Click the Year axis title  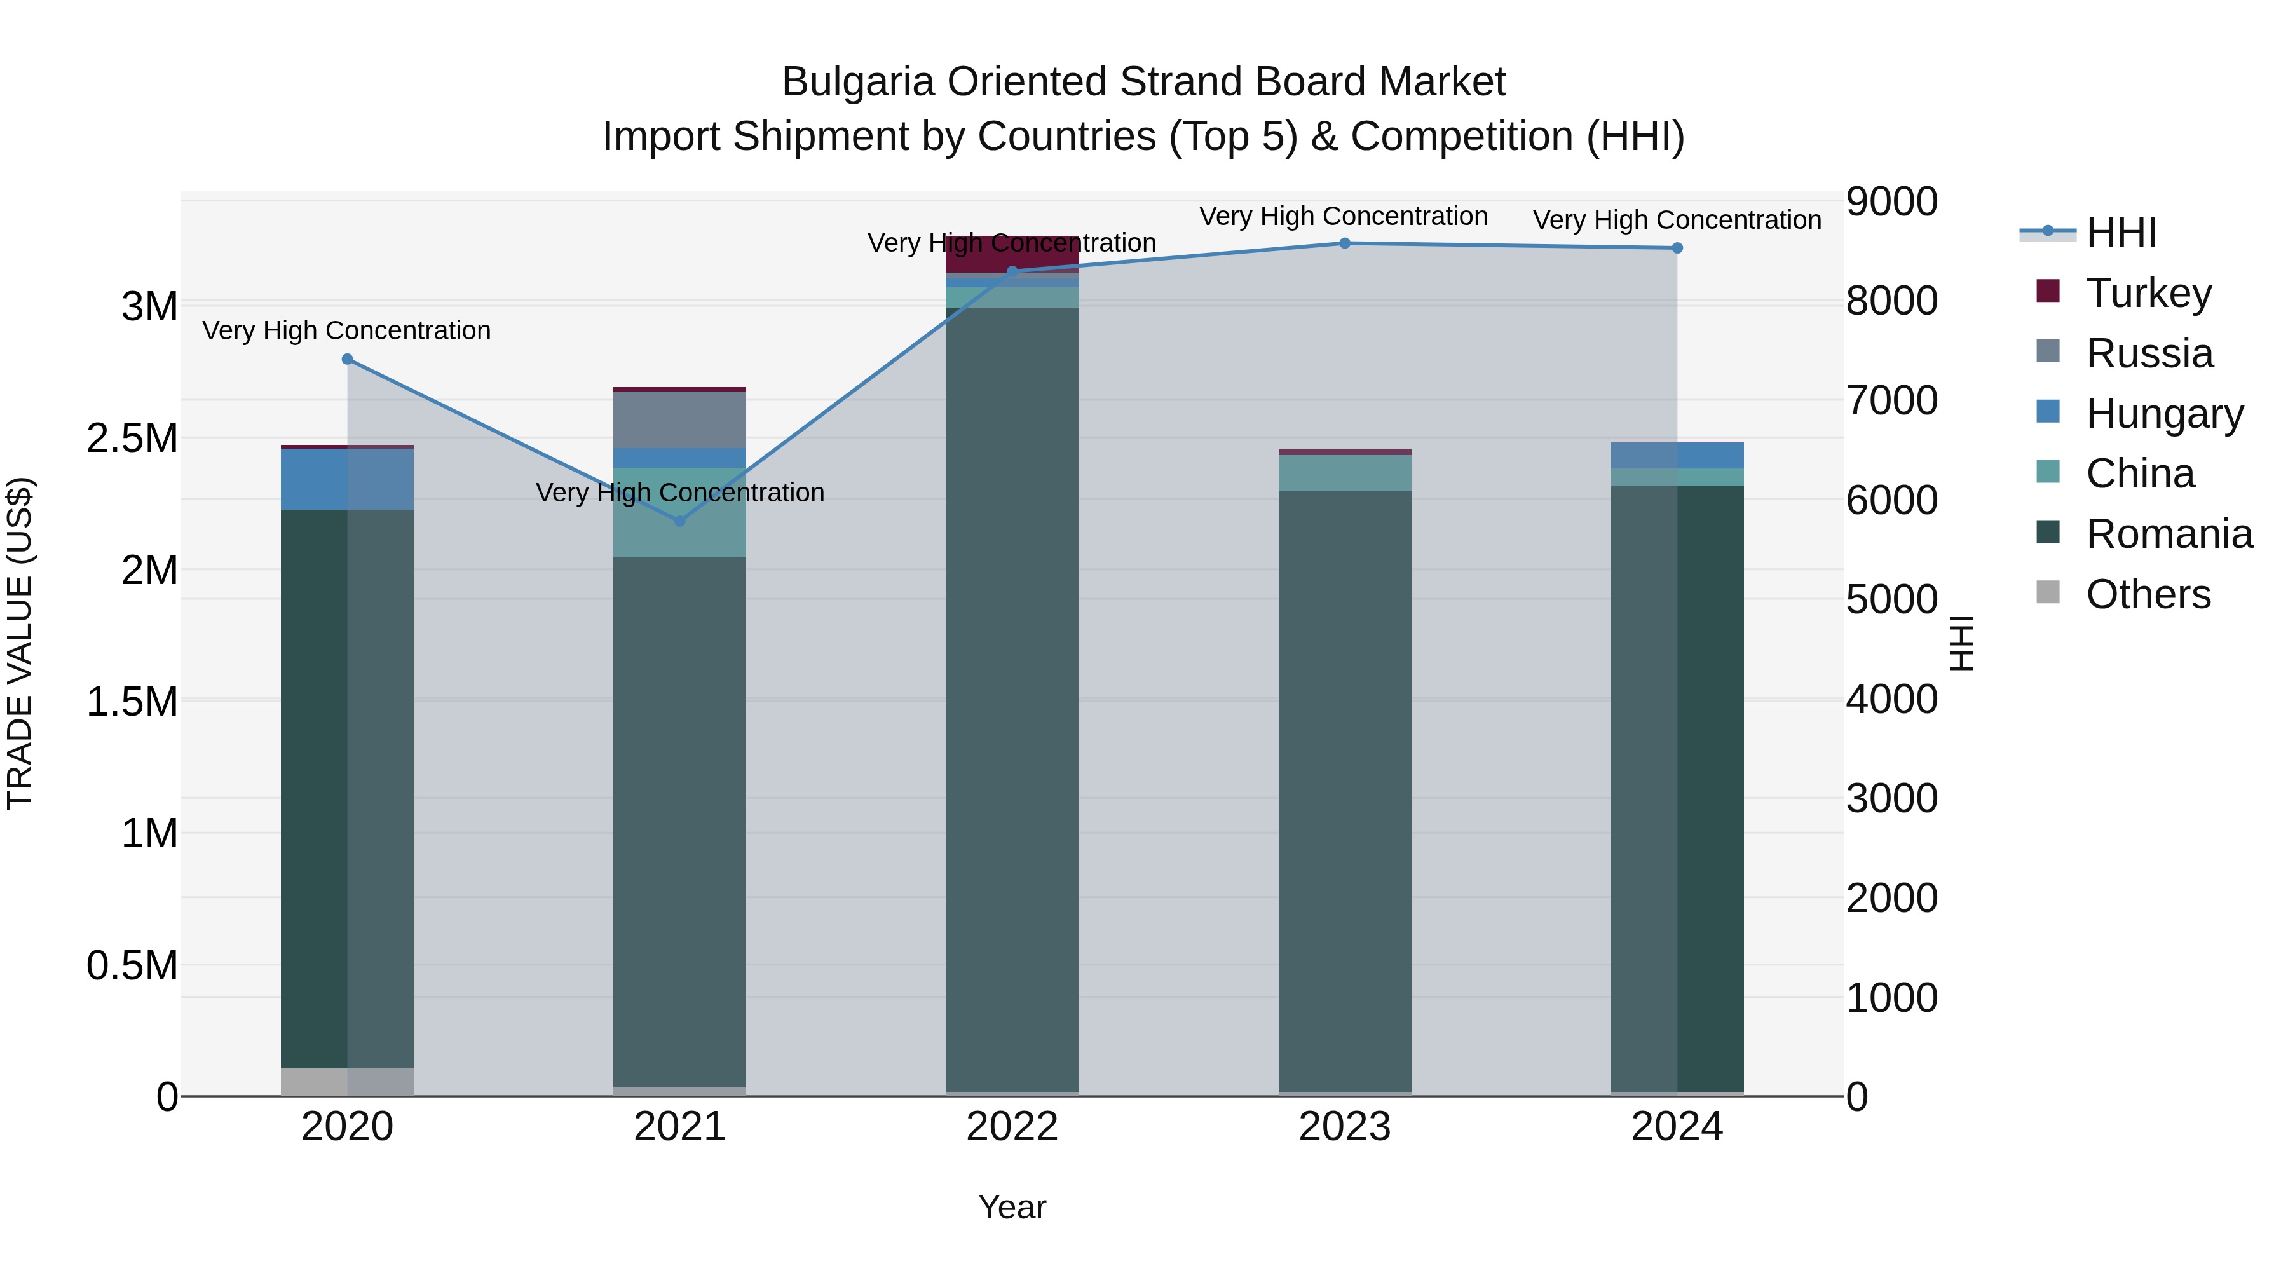(x=1012, y=1208)
